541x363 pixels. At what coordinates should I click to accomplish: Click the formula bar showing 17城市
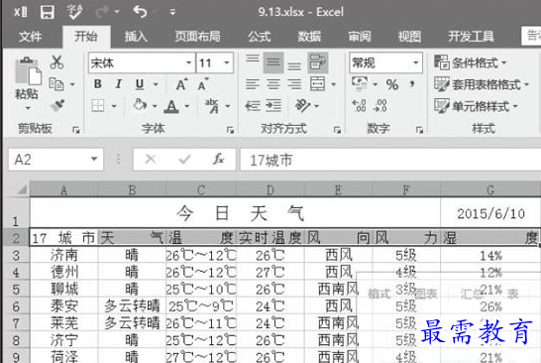point(390,160)
